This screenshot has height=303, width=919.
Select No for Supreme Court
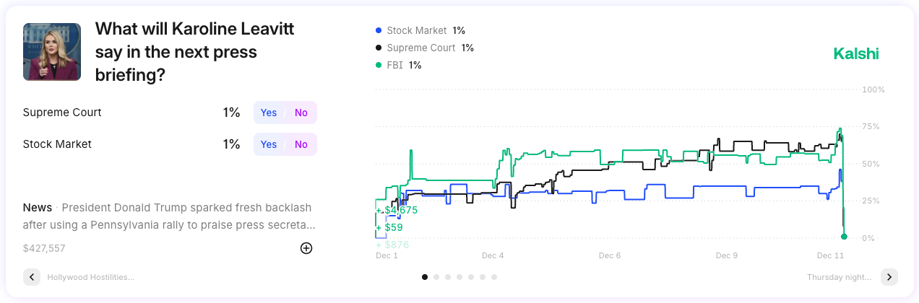(301, 113)
